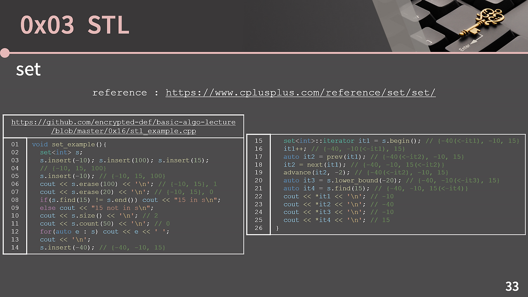Click the 0x03 STL slide title
This screenshot has height=297, width=528.
[75, 25]
